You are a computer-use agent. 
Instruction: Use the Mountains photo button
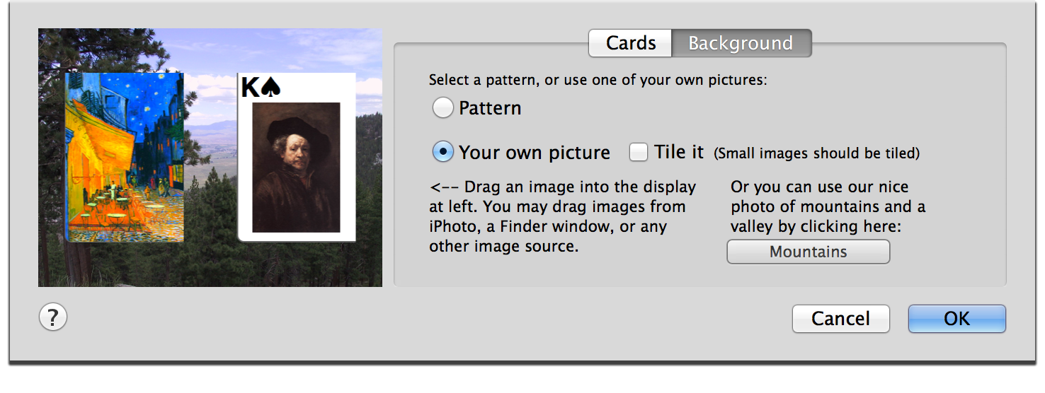[808, 252]
